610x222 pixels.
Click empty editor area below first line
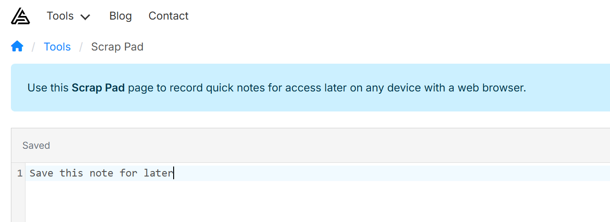(x=273, y=202)
